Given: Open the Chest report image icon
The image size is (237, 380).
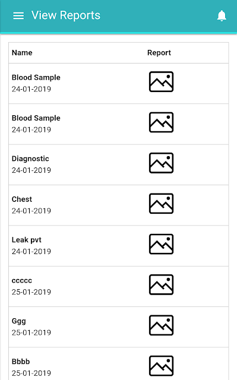Looking at the screenshot, I should pyautogui.click(x=161, y=203).
